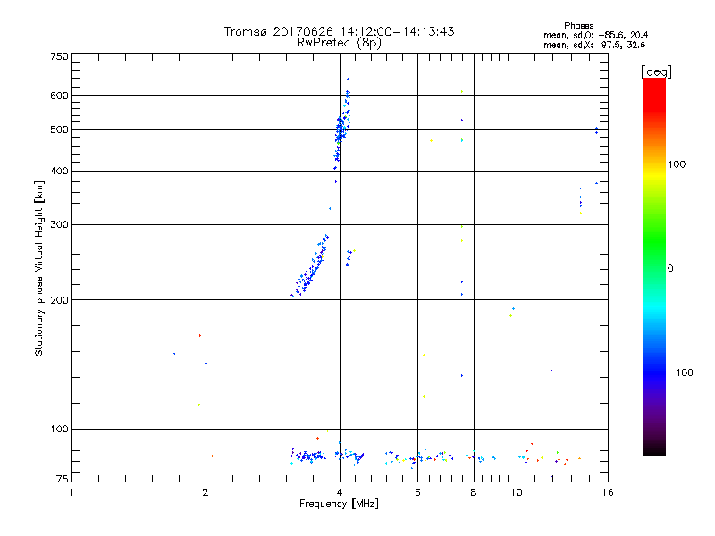Click the x-axis label '16'
This screenshot has width=715, height=536.
pyautogui.click(x=608, y=492)
